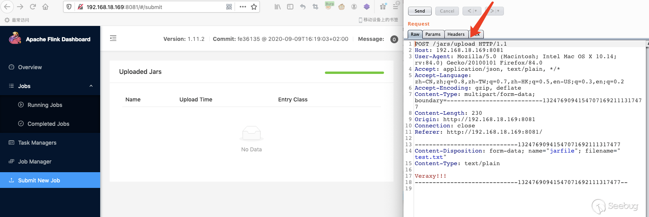This screenshot has width=649, height=217.
Task: Click the tracking protection shield icon
Action: (69, 7)
